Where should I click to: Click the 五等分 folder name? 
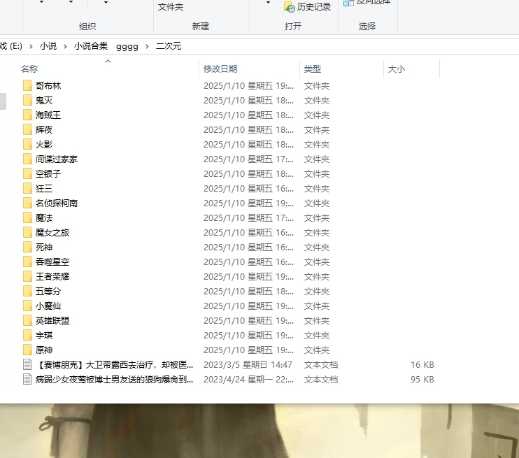pos(48,291)
